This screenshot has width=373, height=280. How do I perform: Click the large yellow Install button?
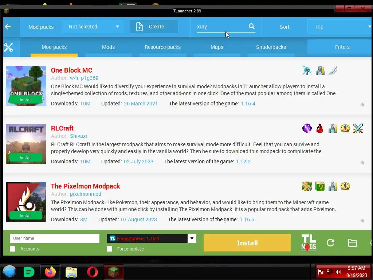[x=247, y=243]
